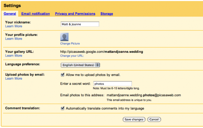This screenshot has height=128, width=203.
Task: Toggle automatically translate comments checkbox
Action: coord(63,108)
